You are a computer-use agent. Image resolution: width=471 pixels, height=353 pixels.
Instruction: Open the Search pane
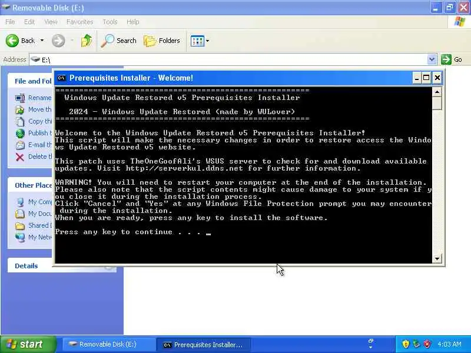(x=119, y=41)
